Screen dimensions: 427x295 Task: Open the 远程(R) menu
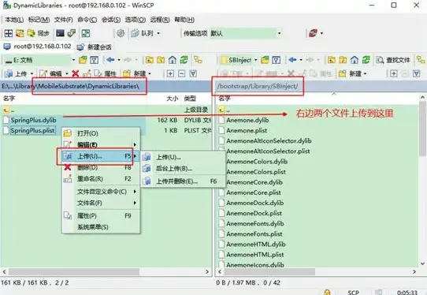pyautogui.click(x=160, y=20)
